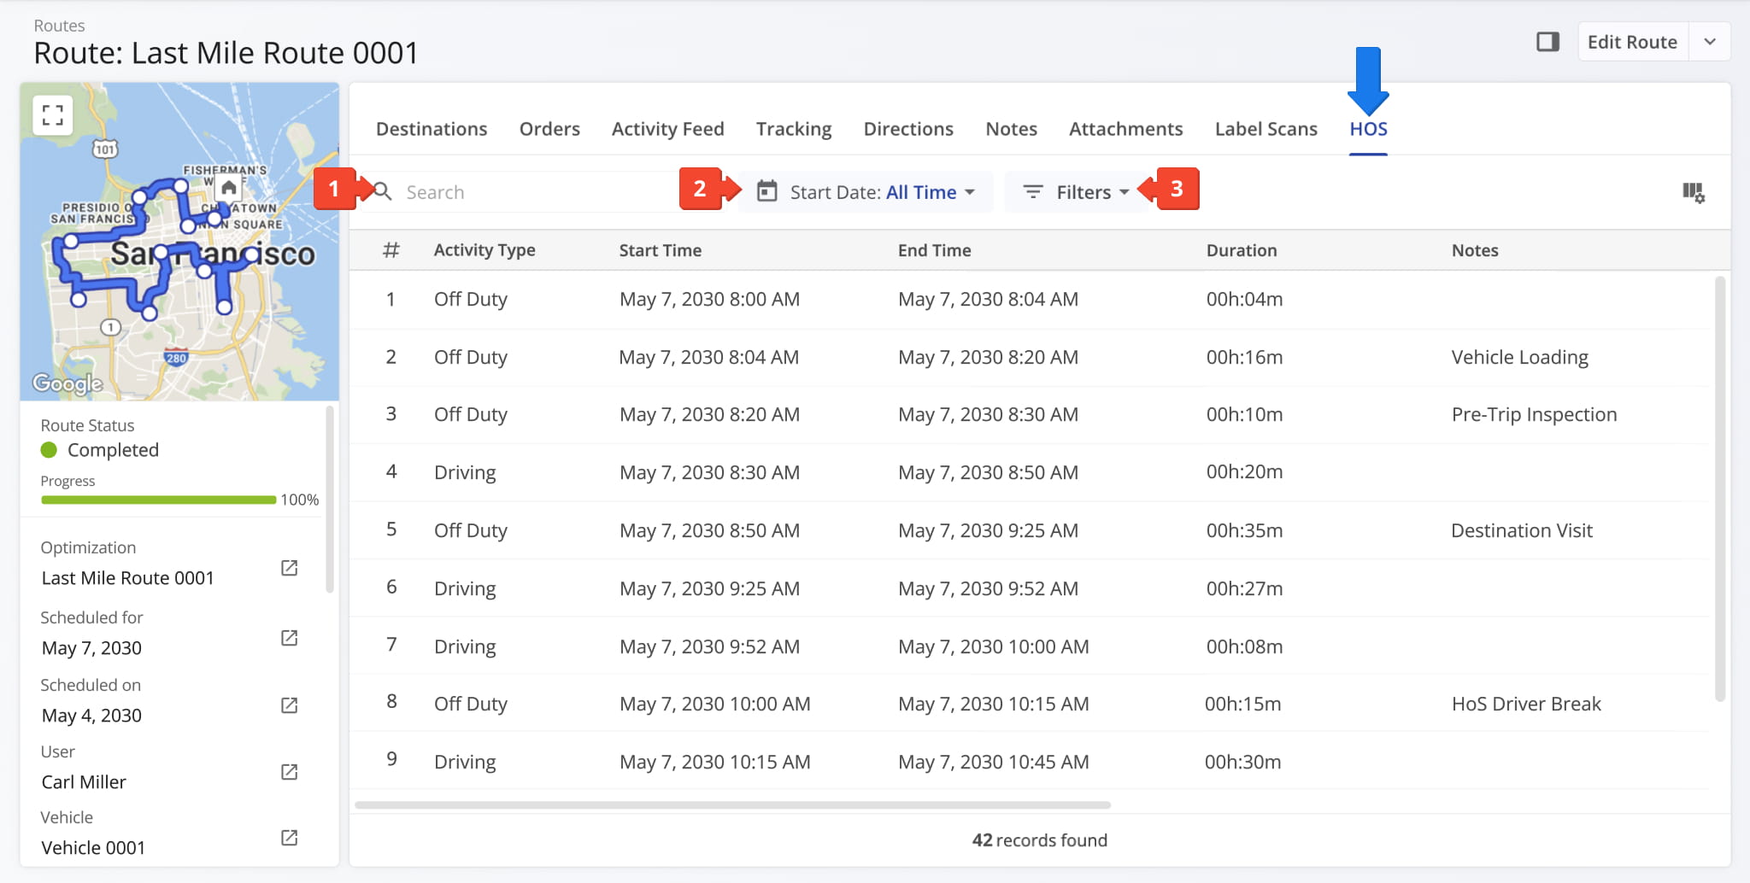Open the column settings icon
This screenshot has height=883, width=1750.
click(x=1693, y=193)
